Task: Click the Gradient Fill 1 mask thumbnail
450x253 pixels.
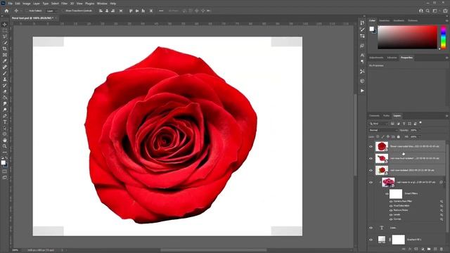Action: click(399, 240)
